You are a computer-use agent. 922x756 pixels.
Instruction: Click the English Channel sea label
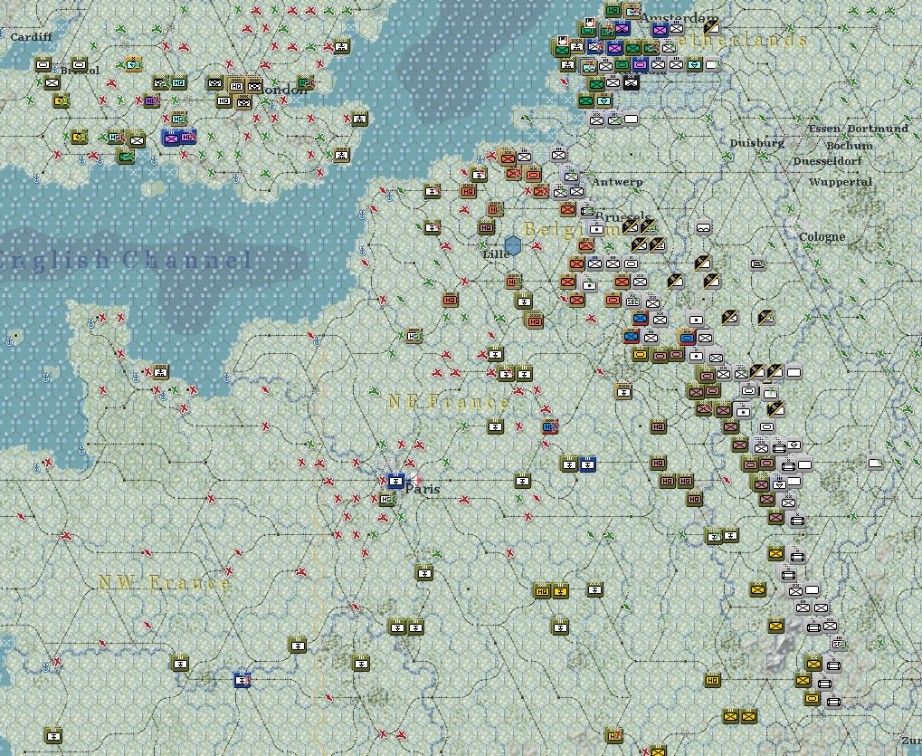[x=125, y=260]
